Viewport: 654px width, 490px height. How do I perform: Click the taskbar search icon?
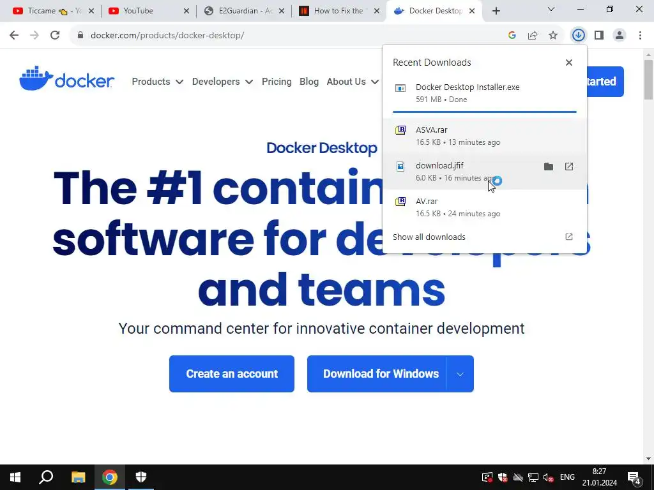click(x=46, y=477)
